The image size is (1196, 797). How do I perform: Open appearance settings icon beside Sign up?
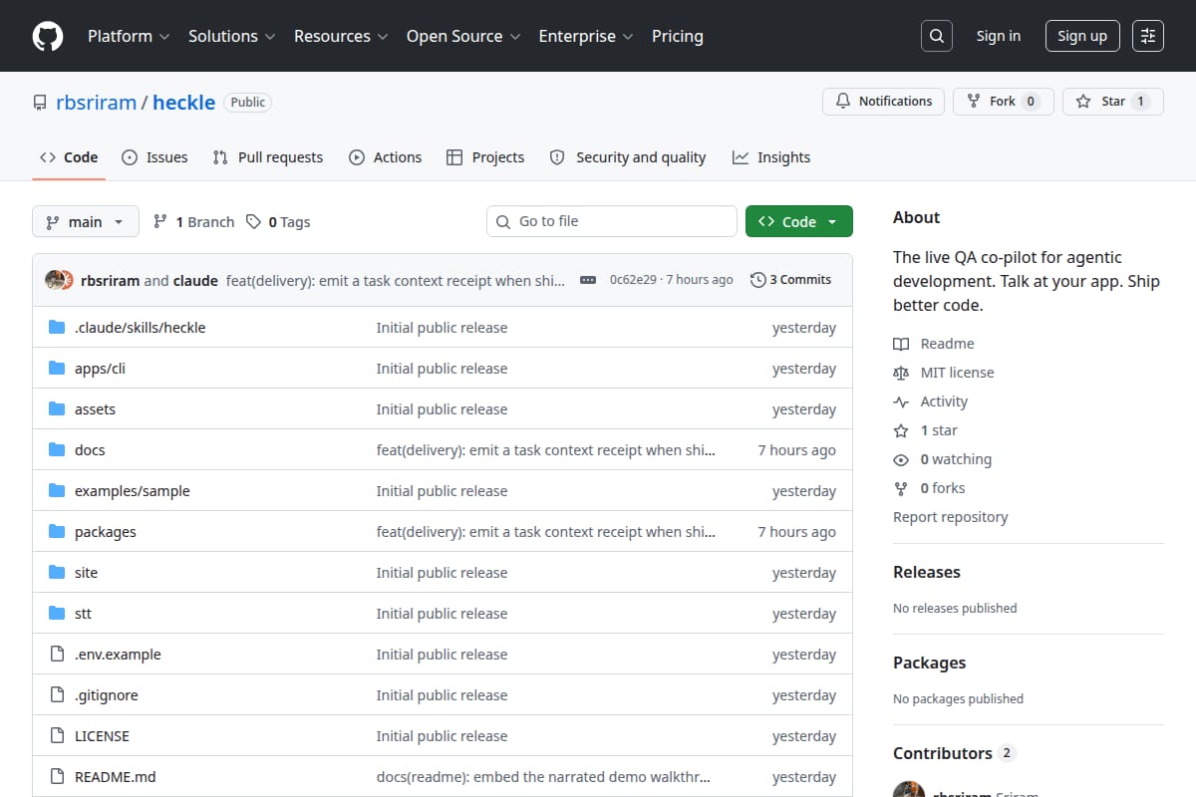tap(1148, 36)
